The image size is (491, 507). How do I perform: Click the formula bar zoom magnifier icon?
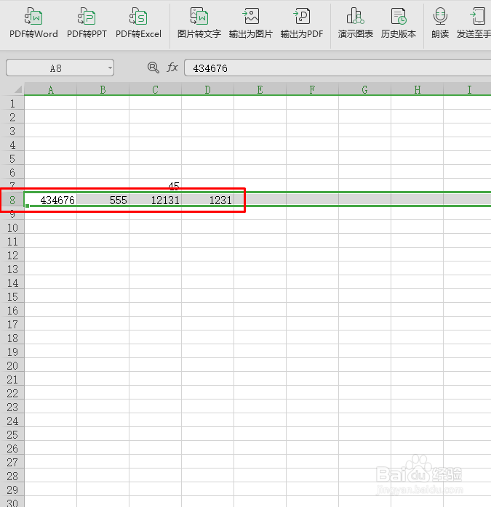[153, 68]
